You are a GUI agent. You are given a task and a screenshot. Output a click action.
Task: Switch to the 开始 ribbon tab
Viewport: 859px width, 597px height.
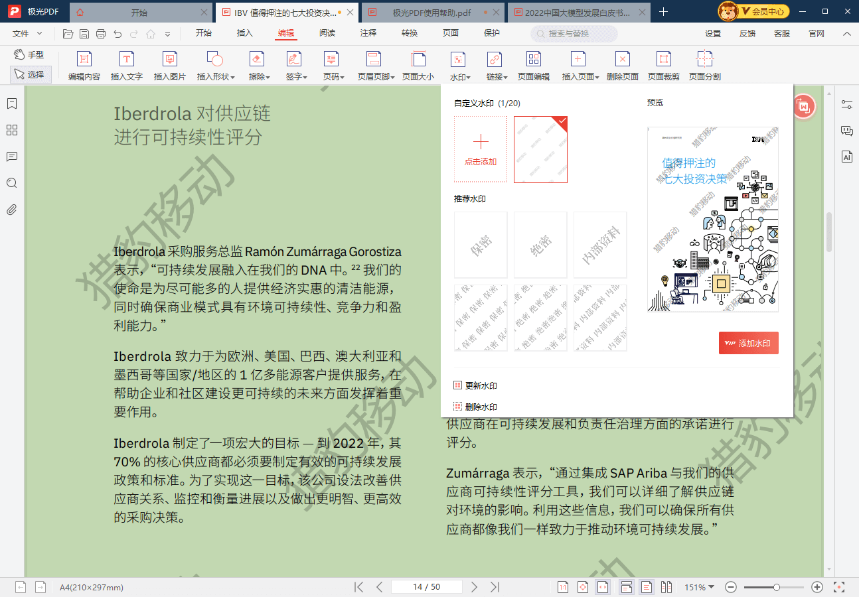pyautogui.click(x=204, y=33)
